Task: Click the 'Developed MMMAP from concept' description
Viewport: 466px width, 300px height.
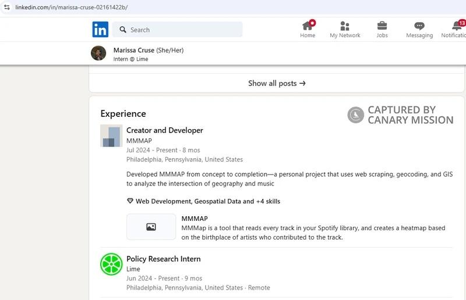Action: (290, 179)
